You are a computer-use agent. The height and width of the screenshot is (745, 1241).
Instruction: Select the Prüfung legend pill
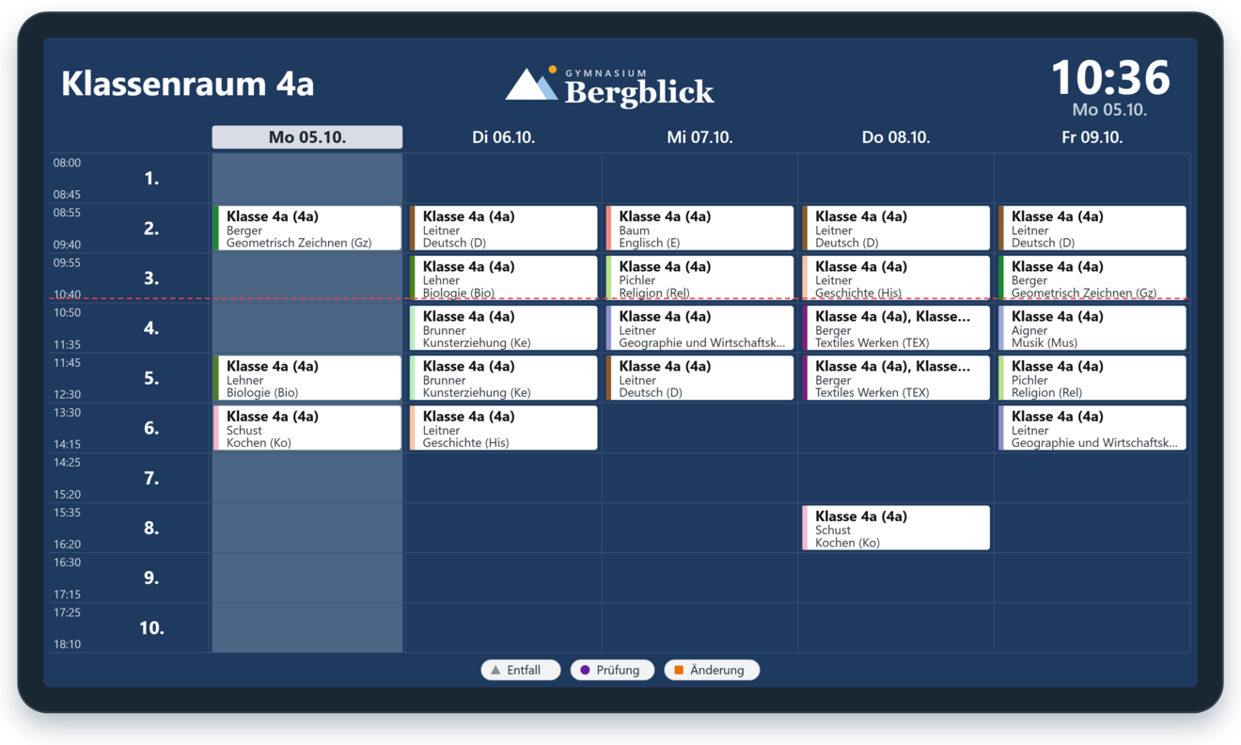click(612, 670)
